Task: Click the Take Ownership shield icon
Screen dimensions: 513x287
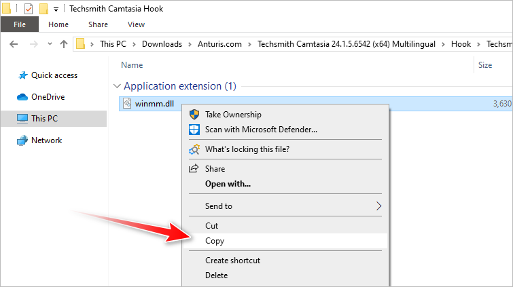Action: pyautogui.click(x=194, y=115)
